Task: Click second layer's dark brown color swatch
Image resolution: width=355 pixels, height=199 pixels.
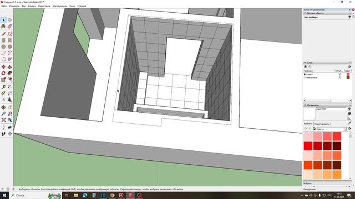Action: [348, 77]
